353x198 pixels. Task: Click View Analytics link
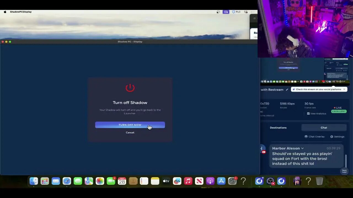tap(316, 114)
